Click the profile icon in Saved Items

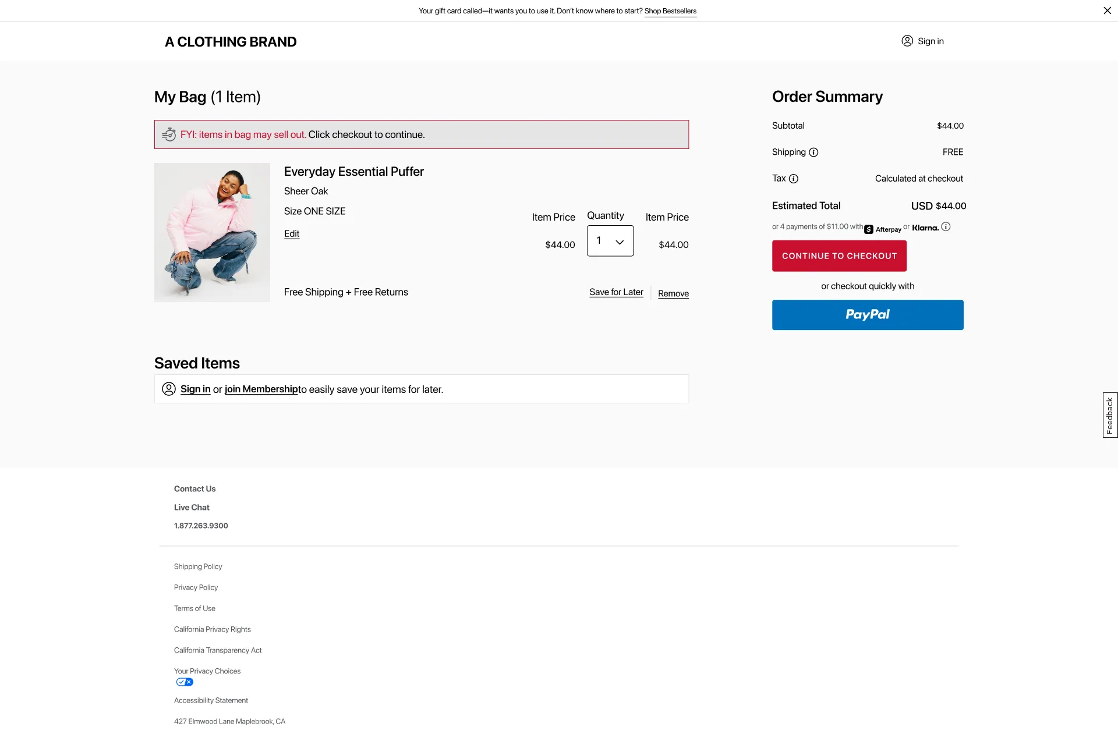(x=169, y=389)
